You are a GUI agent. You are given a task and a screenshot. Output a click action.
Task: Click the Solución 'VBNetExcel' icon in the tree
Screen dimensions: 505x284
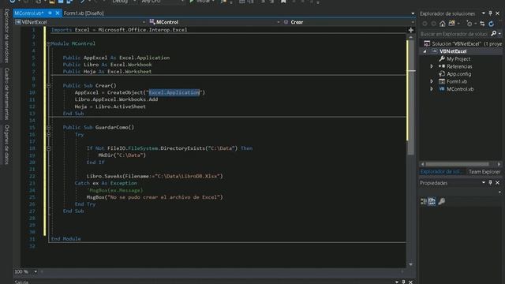427,43
